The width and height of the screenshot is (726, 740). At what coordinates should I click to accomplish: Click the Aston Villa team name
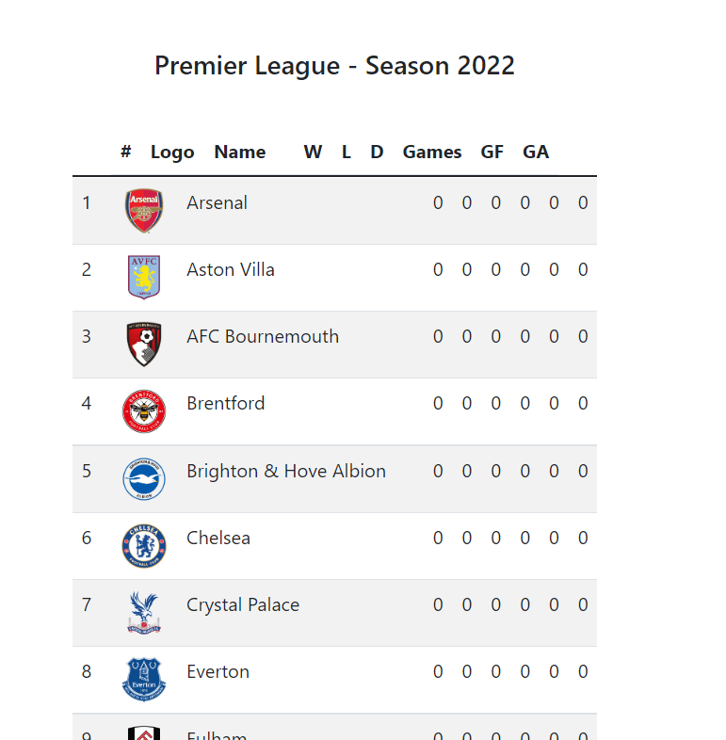tap(231, 269)
